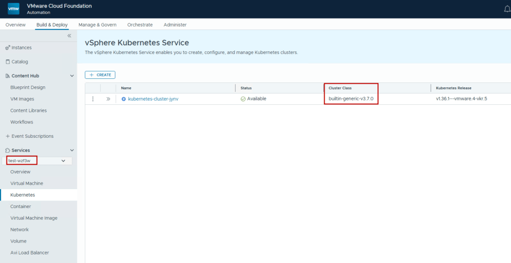Image resolution: width=511 pixels, height=263 pixels.
Task: Open Virtual Machine Image service
Action: [34, 218]
